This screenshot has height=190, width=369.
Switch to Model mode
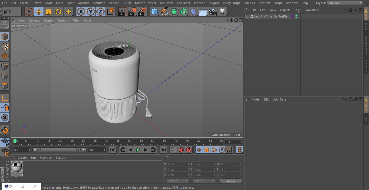click(x=5, y=37)
